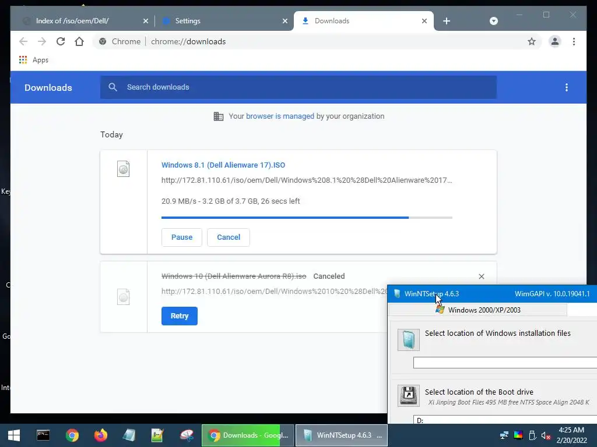Click the managed organization building icon
The width and height of the screenshot is (597, 447).
[x=219, y=116]
